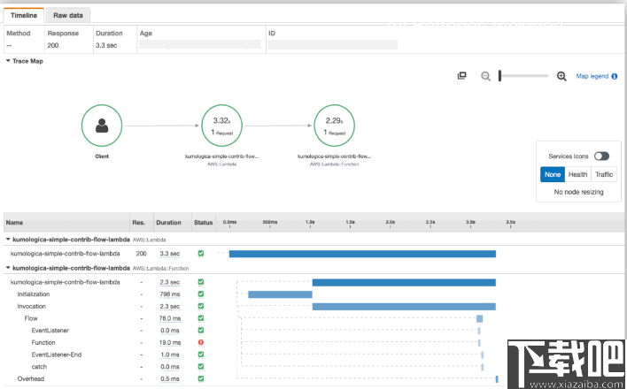Zoom out the trace map

[485, 76]
